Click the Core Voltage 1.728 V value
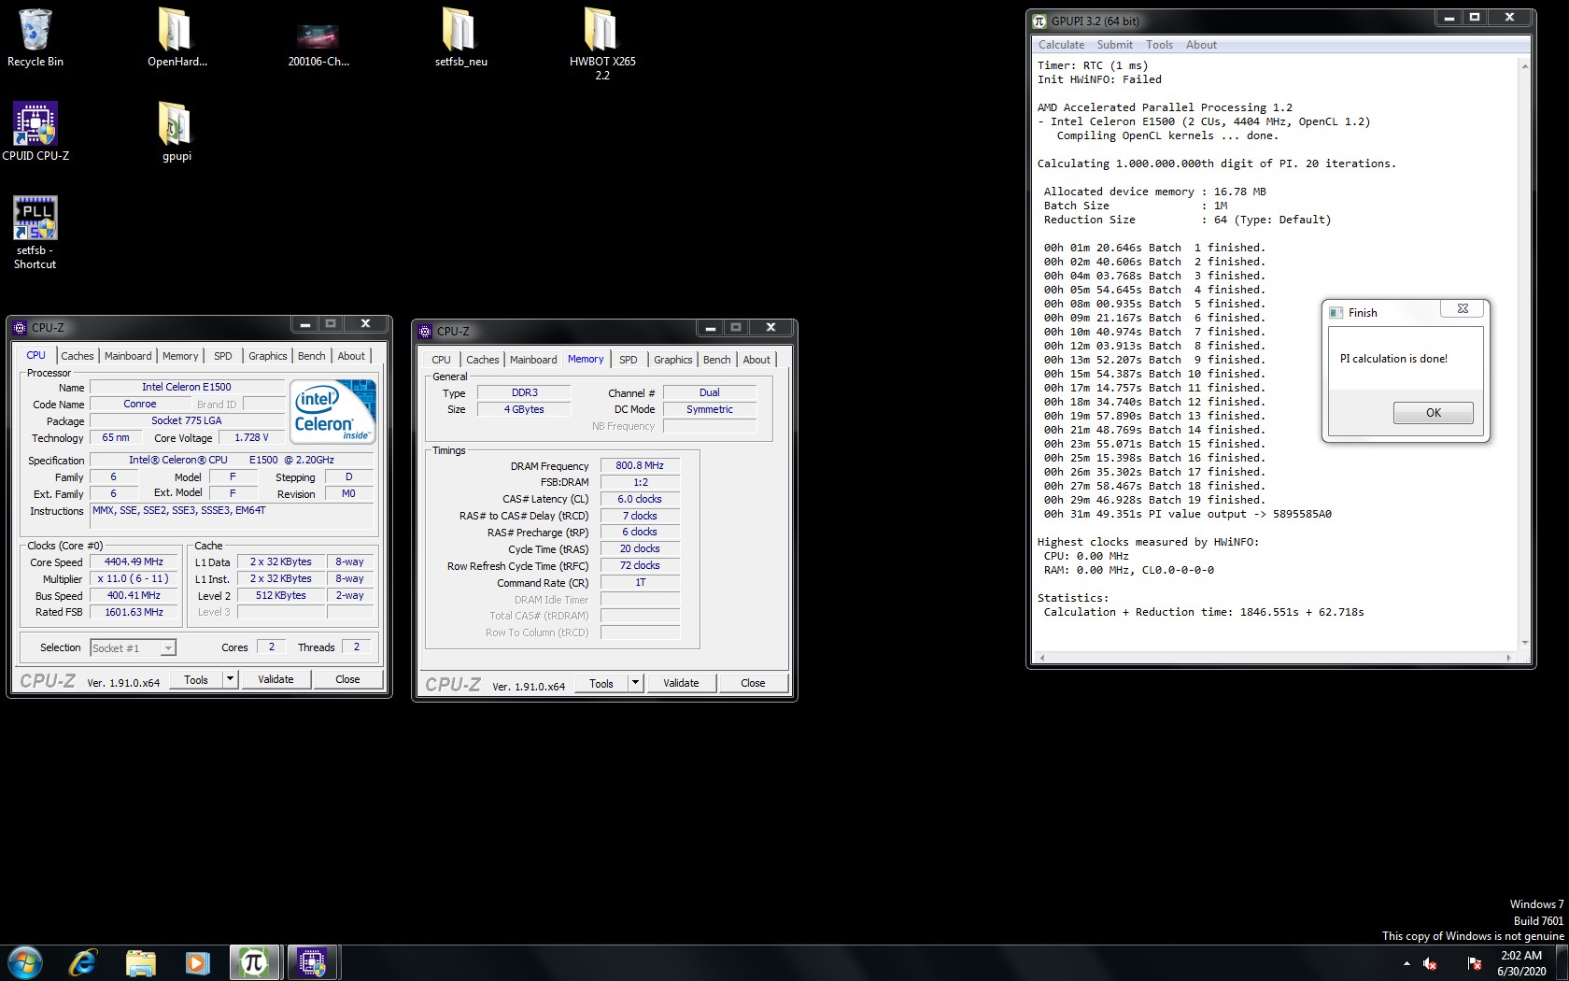The image size is (1569, 981). tap(251, 437)
